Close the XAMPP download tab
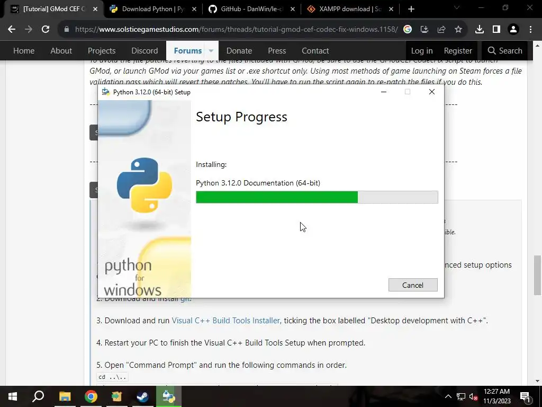 point(391,9)
